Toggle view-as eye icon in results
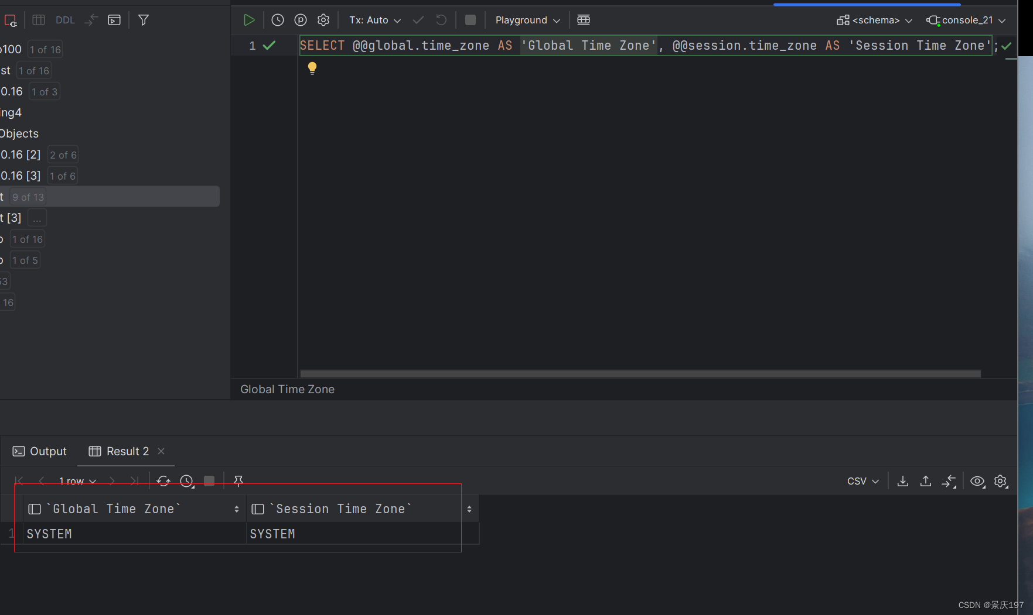 (977, 481)
